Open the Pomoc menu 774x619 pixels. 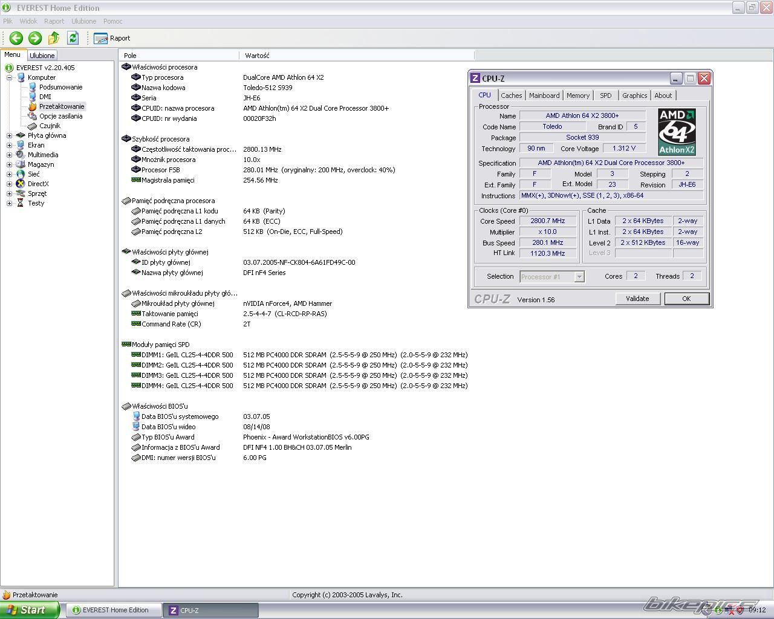[112, 21]
